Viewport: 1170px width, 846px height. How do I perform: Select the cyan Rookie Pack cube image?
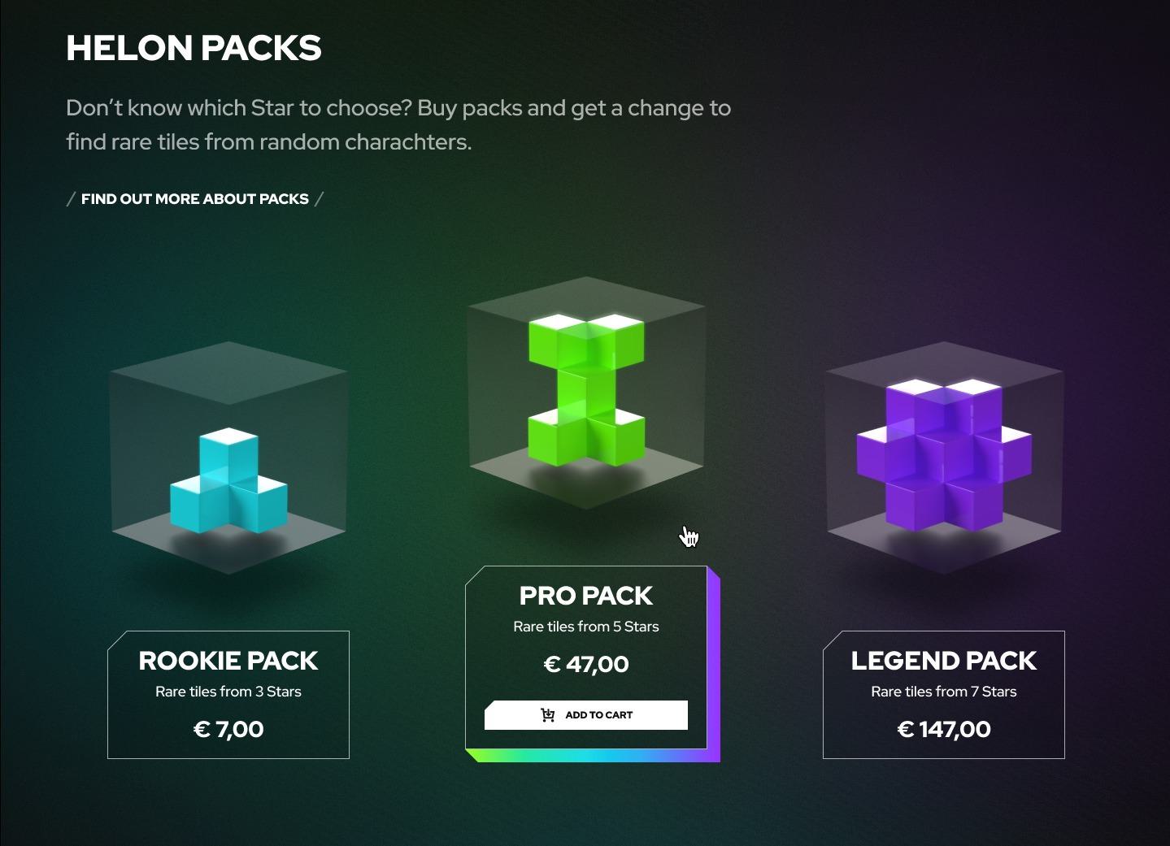click(228, 458)
